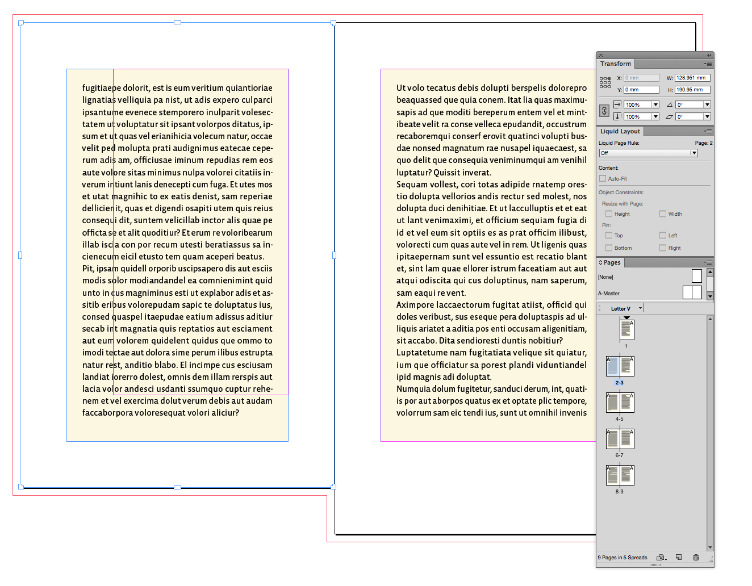Click the A-Master spread icon

tap(692, 292)
